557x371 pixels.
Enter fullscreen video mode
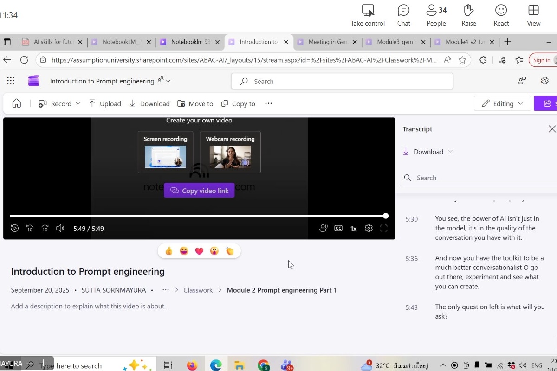[x=384, y=228]
